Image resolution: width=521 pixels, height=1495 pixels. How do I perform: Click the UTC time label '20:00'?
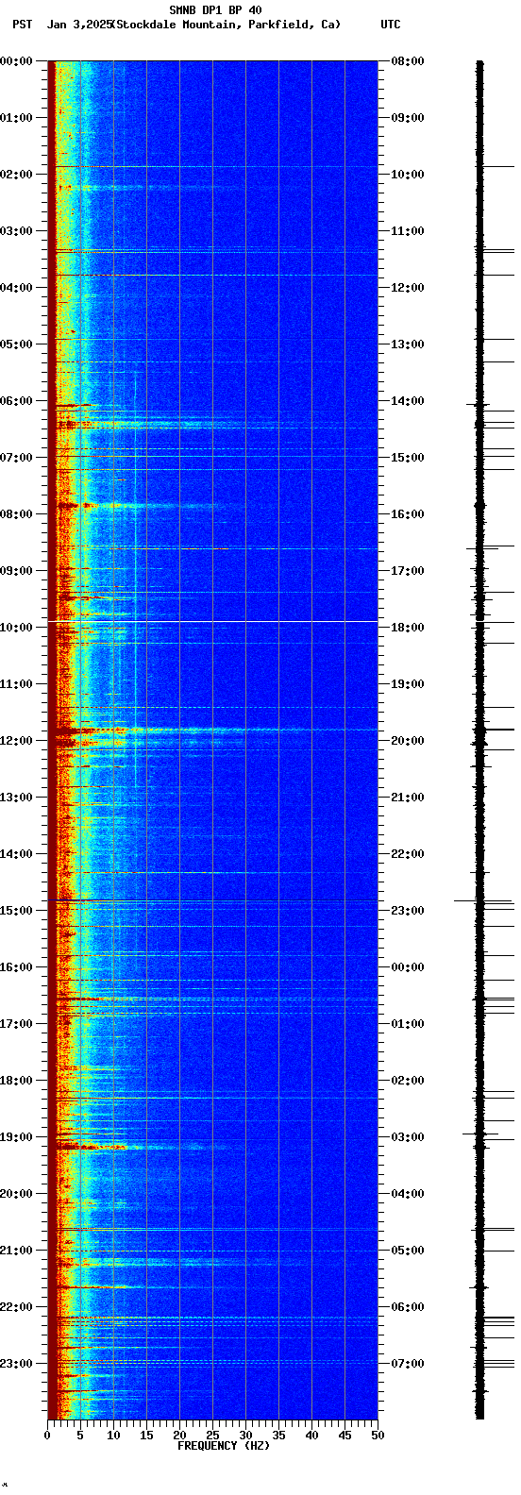pyautogui.click(x=408, y=741)
